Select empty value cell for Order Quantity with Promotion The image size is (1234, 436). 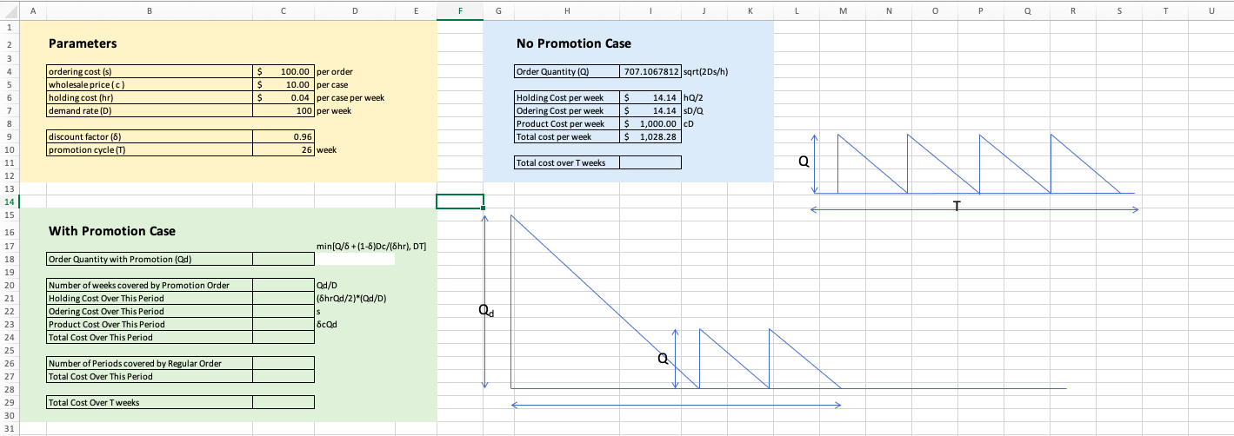[x=283, y=259]
